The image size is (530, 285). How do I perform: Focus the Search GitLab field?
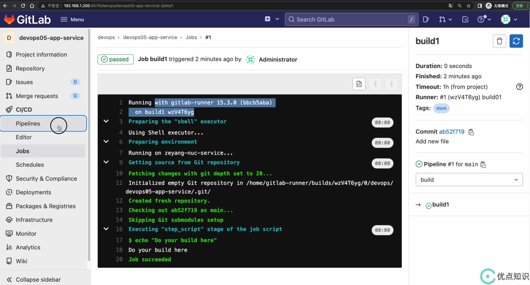(x=352, y=20)
